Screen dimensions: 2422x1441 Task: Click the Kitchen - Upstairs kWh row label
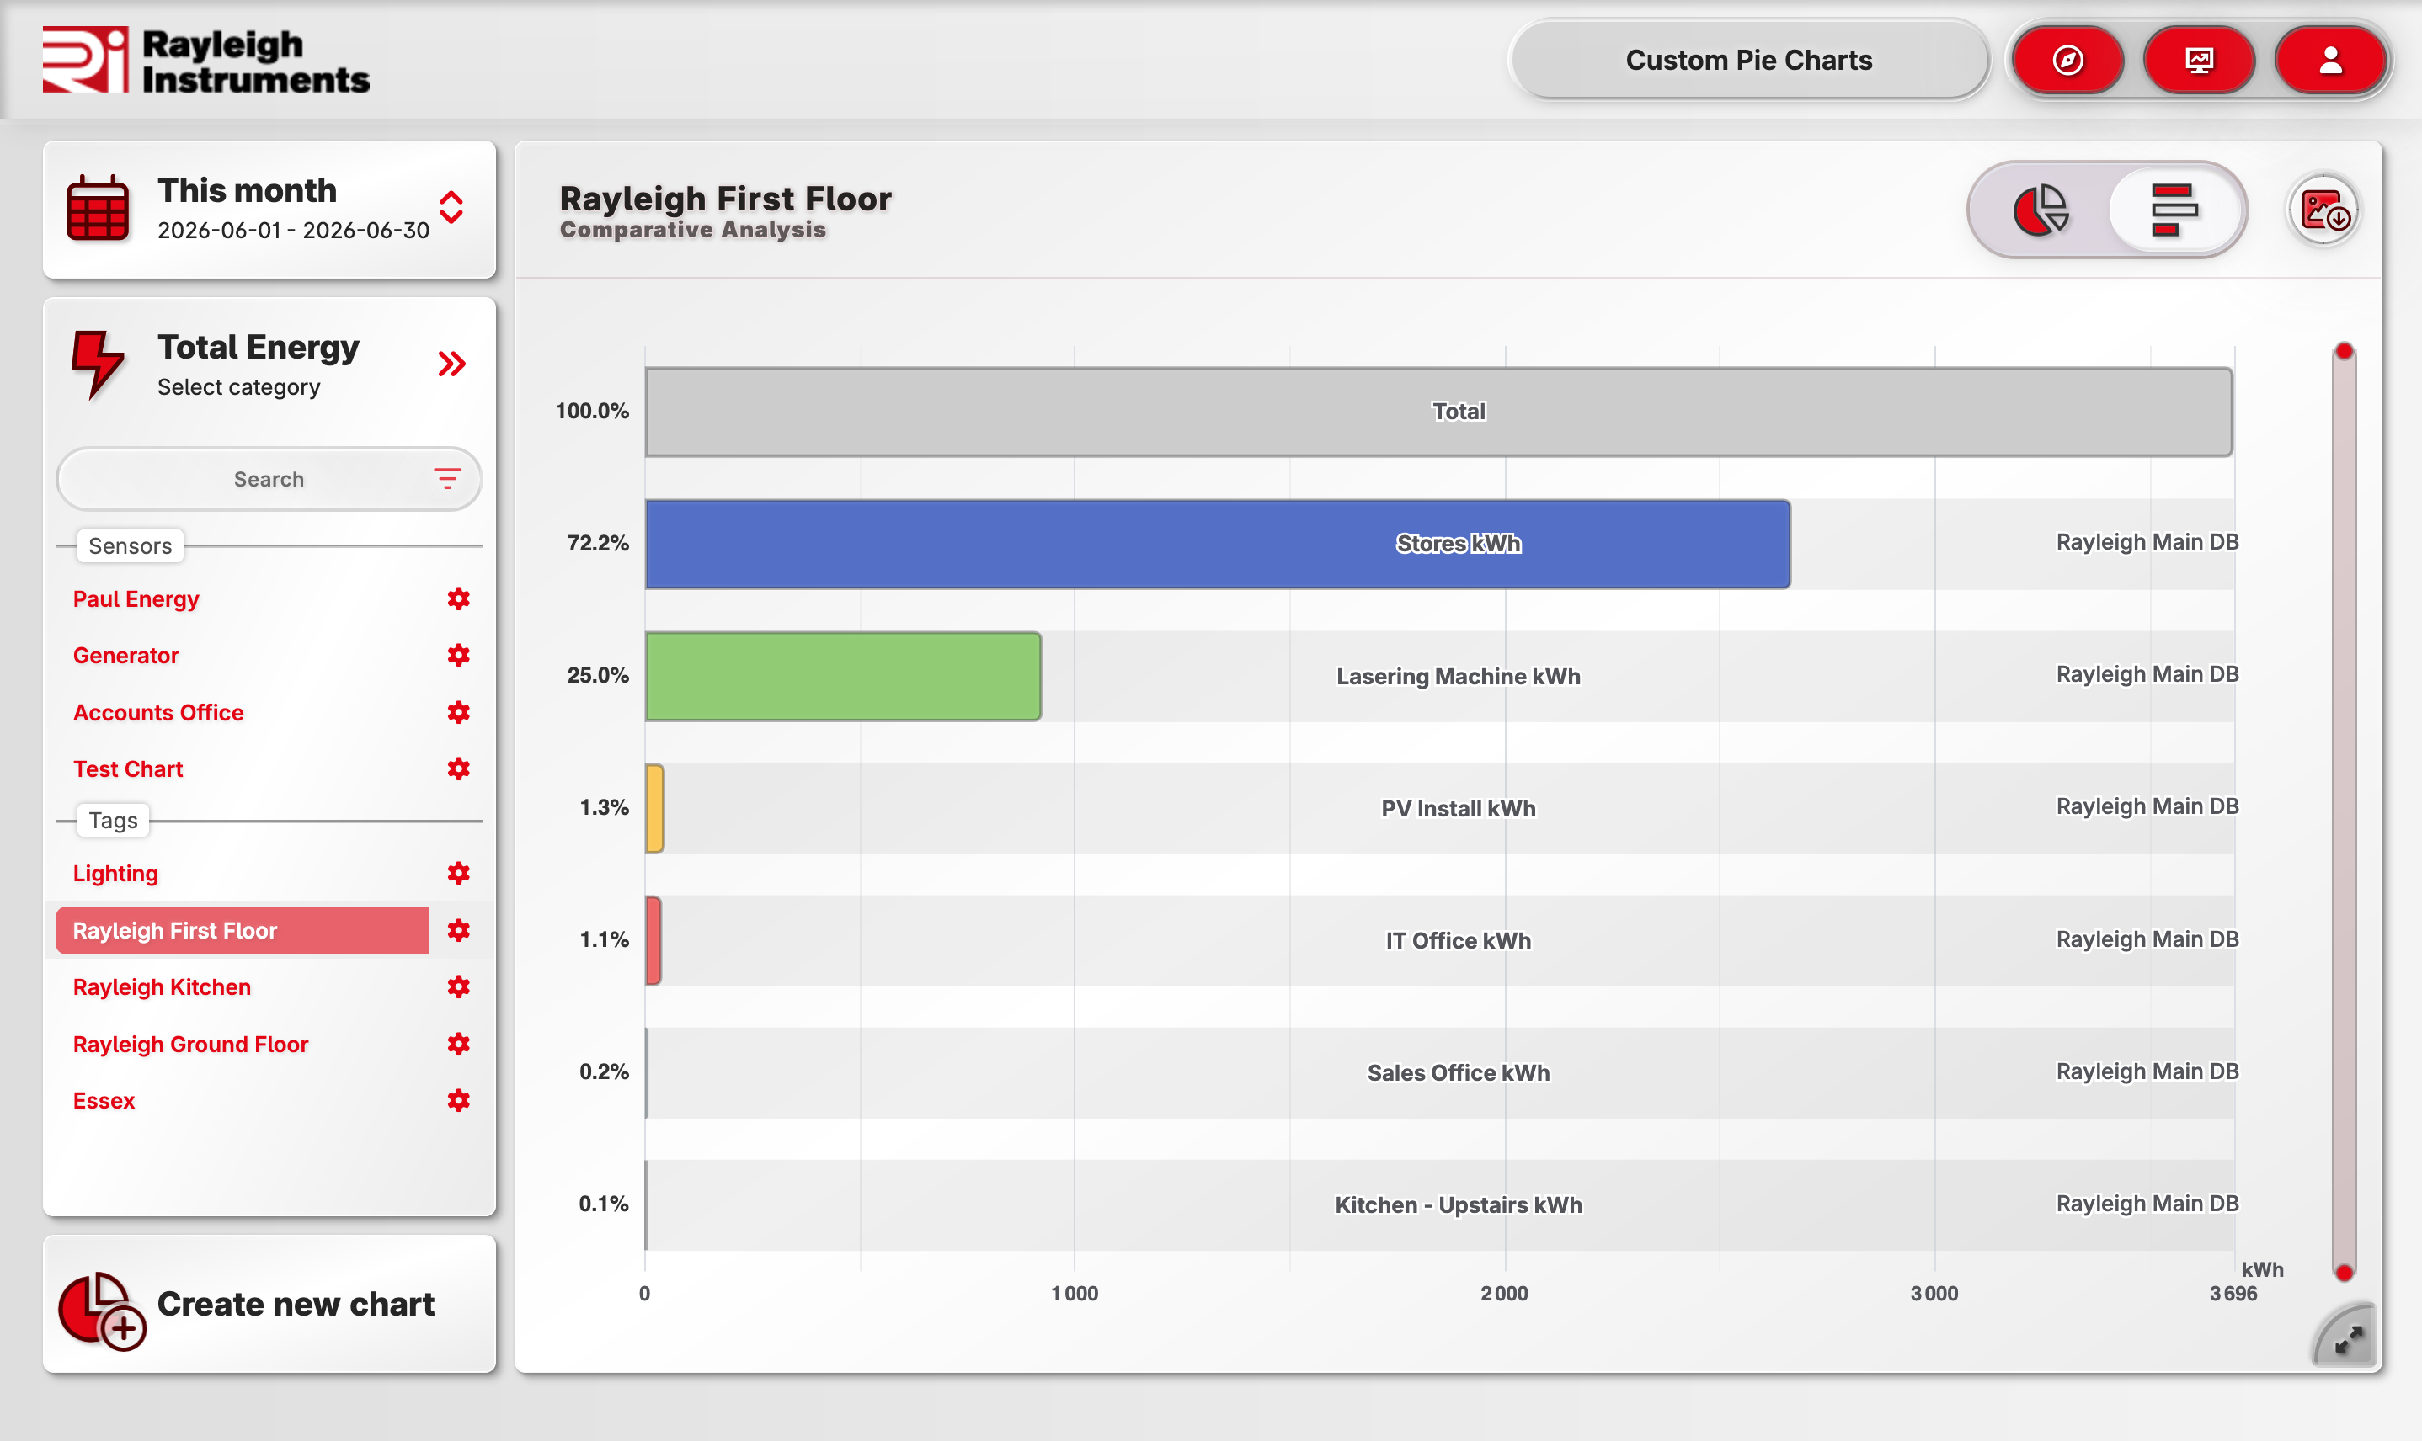pos(1459,1205)
